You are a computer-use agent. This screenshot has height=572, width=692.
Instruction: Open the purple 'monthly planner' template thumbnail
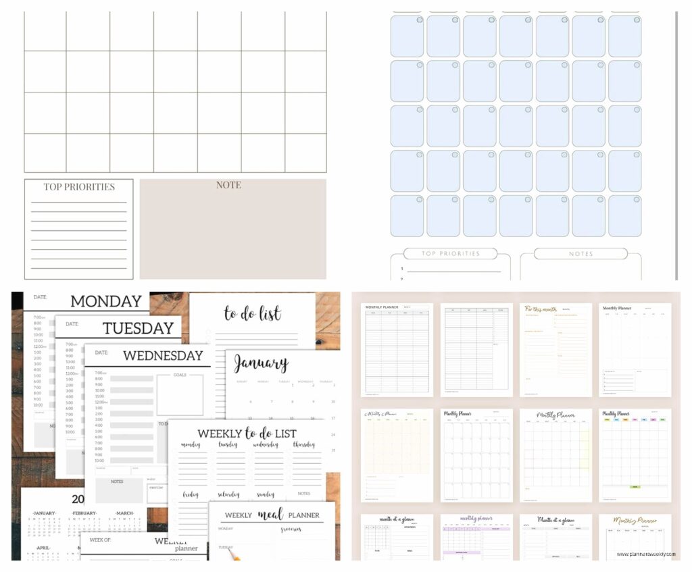coord(476,537)
